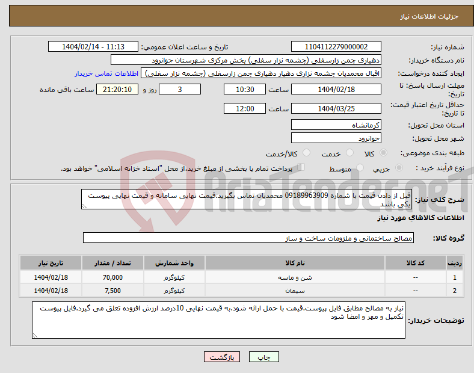The image size is (474, 373).
Task: Select the جزیی purchase type radio
Action: tap(399, 167)
